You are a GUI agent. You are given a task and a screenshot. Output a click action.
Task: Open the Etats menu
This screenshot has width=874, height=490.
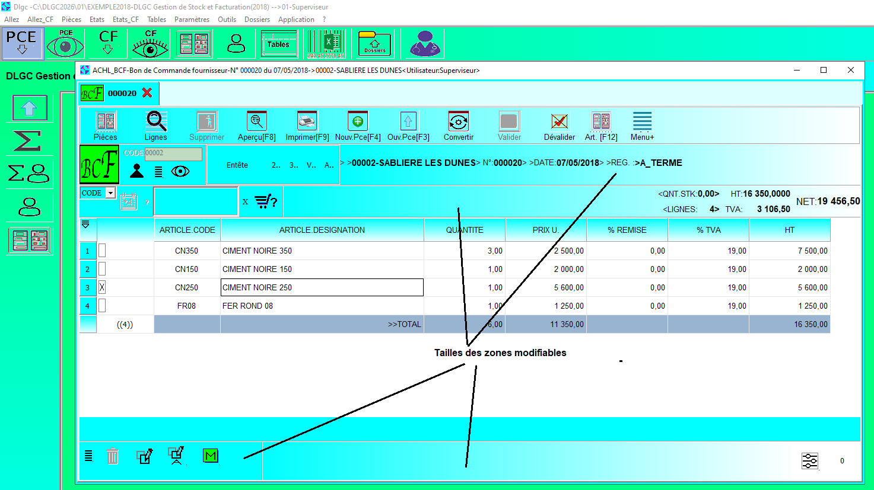pyautogui.click(x=97, y=20)
